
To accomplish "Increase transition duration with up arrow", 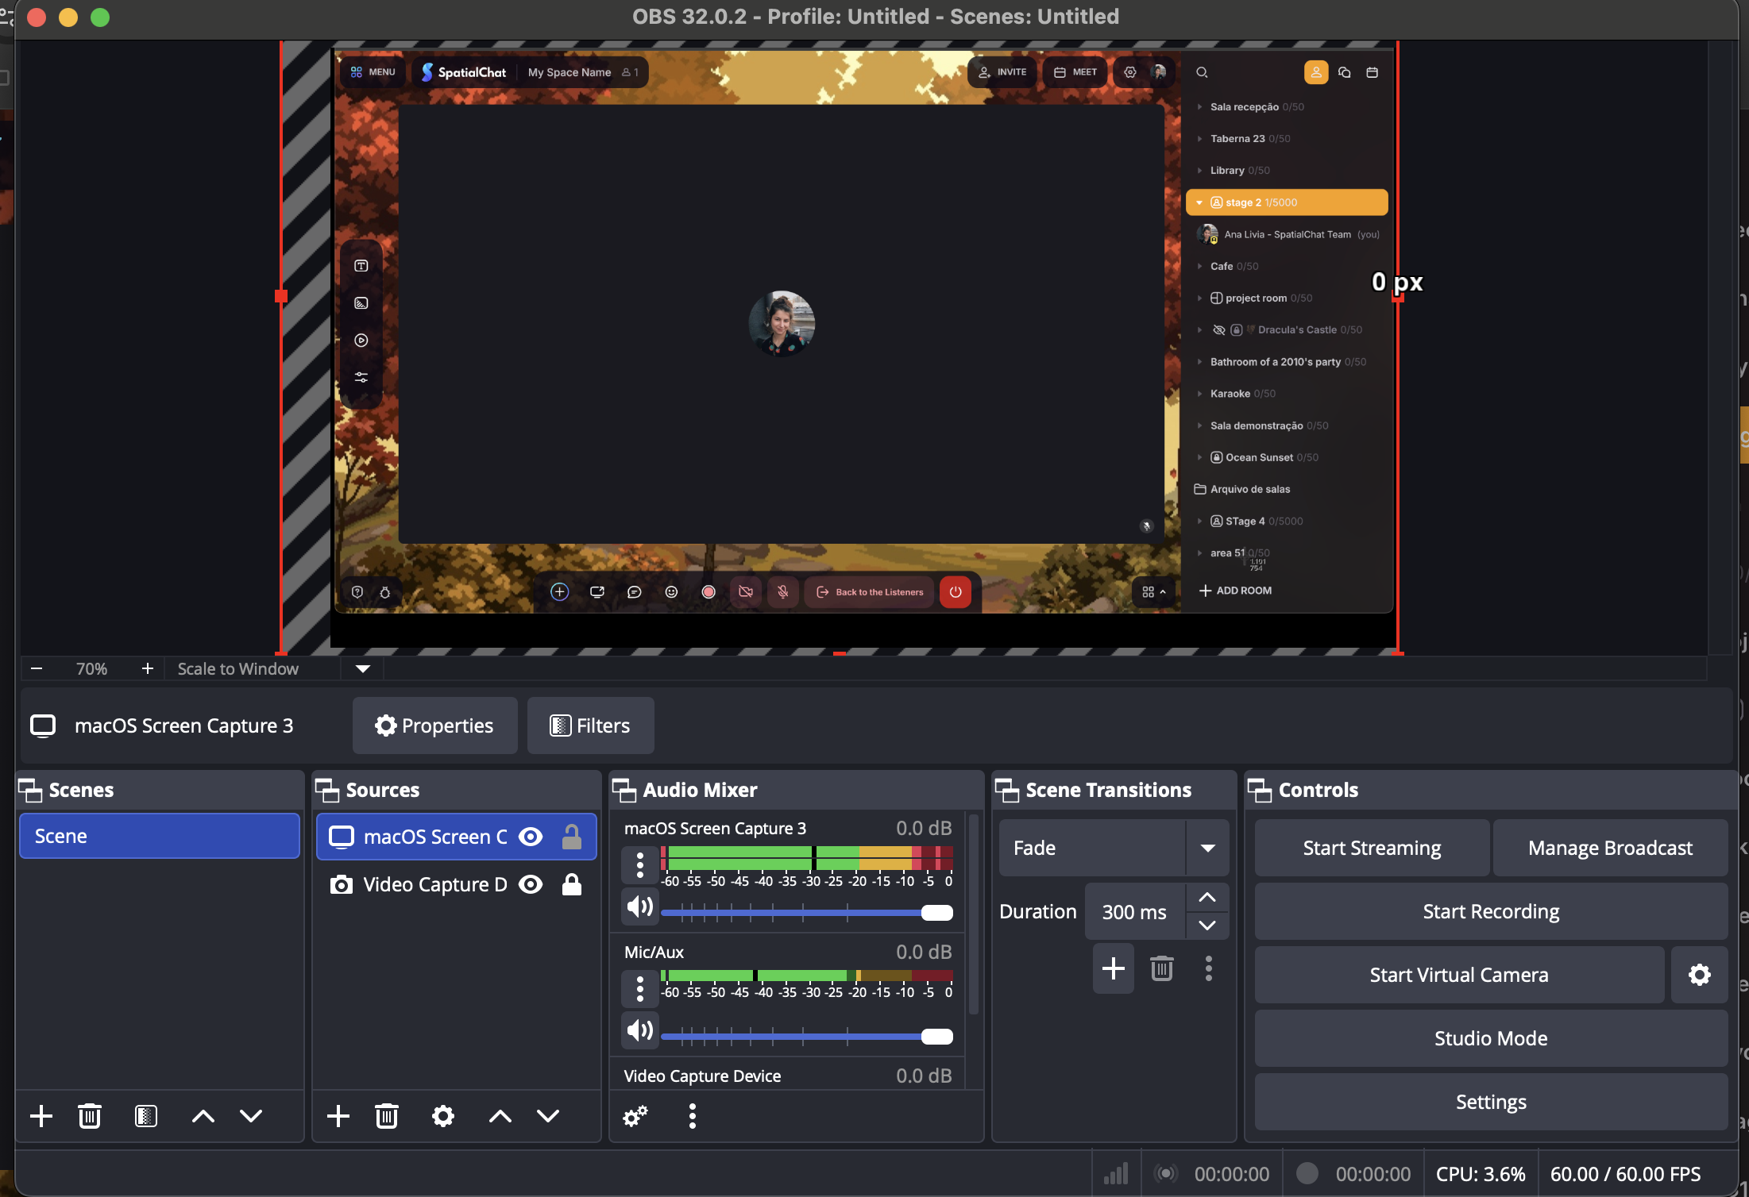I will [1207, 898].
